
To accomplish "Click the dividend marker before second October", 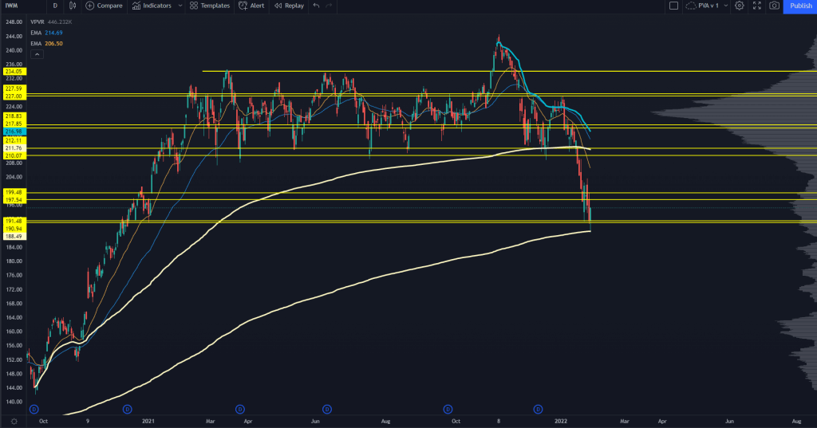I will click(448, 409).
